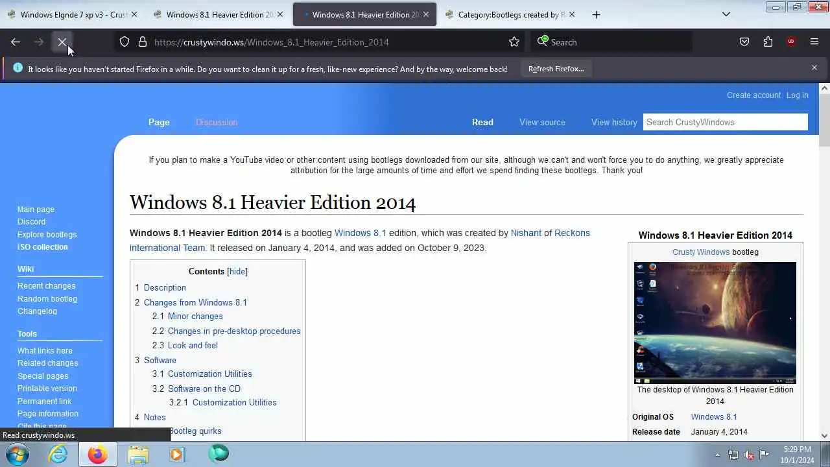Stop loading the page with the X button
The width and height of the screenshot is (830, 467).
click(x=62, y=42)
